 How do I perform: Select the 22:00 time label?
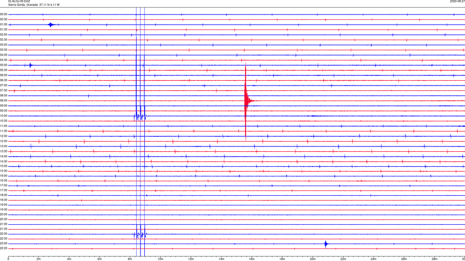(x=4, y=234)
